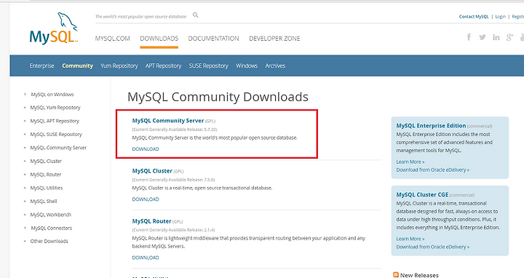This screenshot has width=524, height=278.
Task: Expand MySQL Connectors sidebar arrow
Action: [x=25, y=228]
